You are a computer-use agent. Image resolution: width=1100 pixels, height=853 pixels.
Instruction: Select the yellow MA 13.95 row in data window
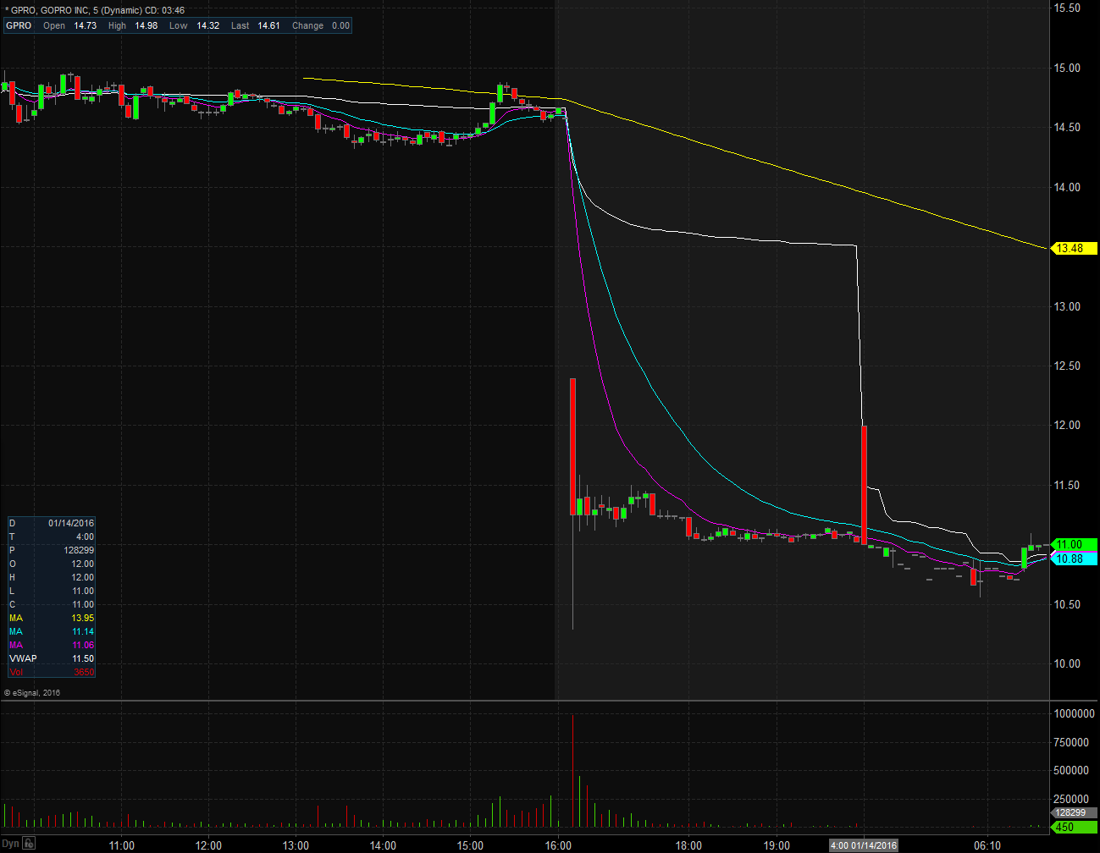(x=51, y=618)
